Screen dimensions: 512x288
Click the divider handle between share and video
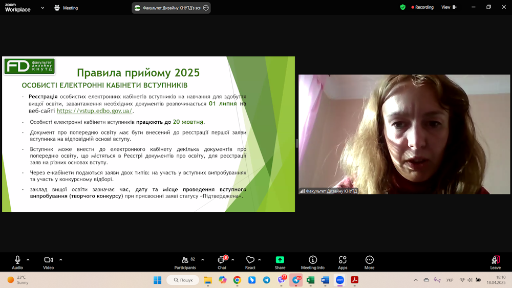296,143
